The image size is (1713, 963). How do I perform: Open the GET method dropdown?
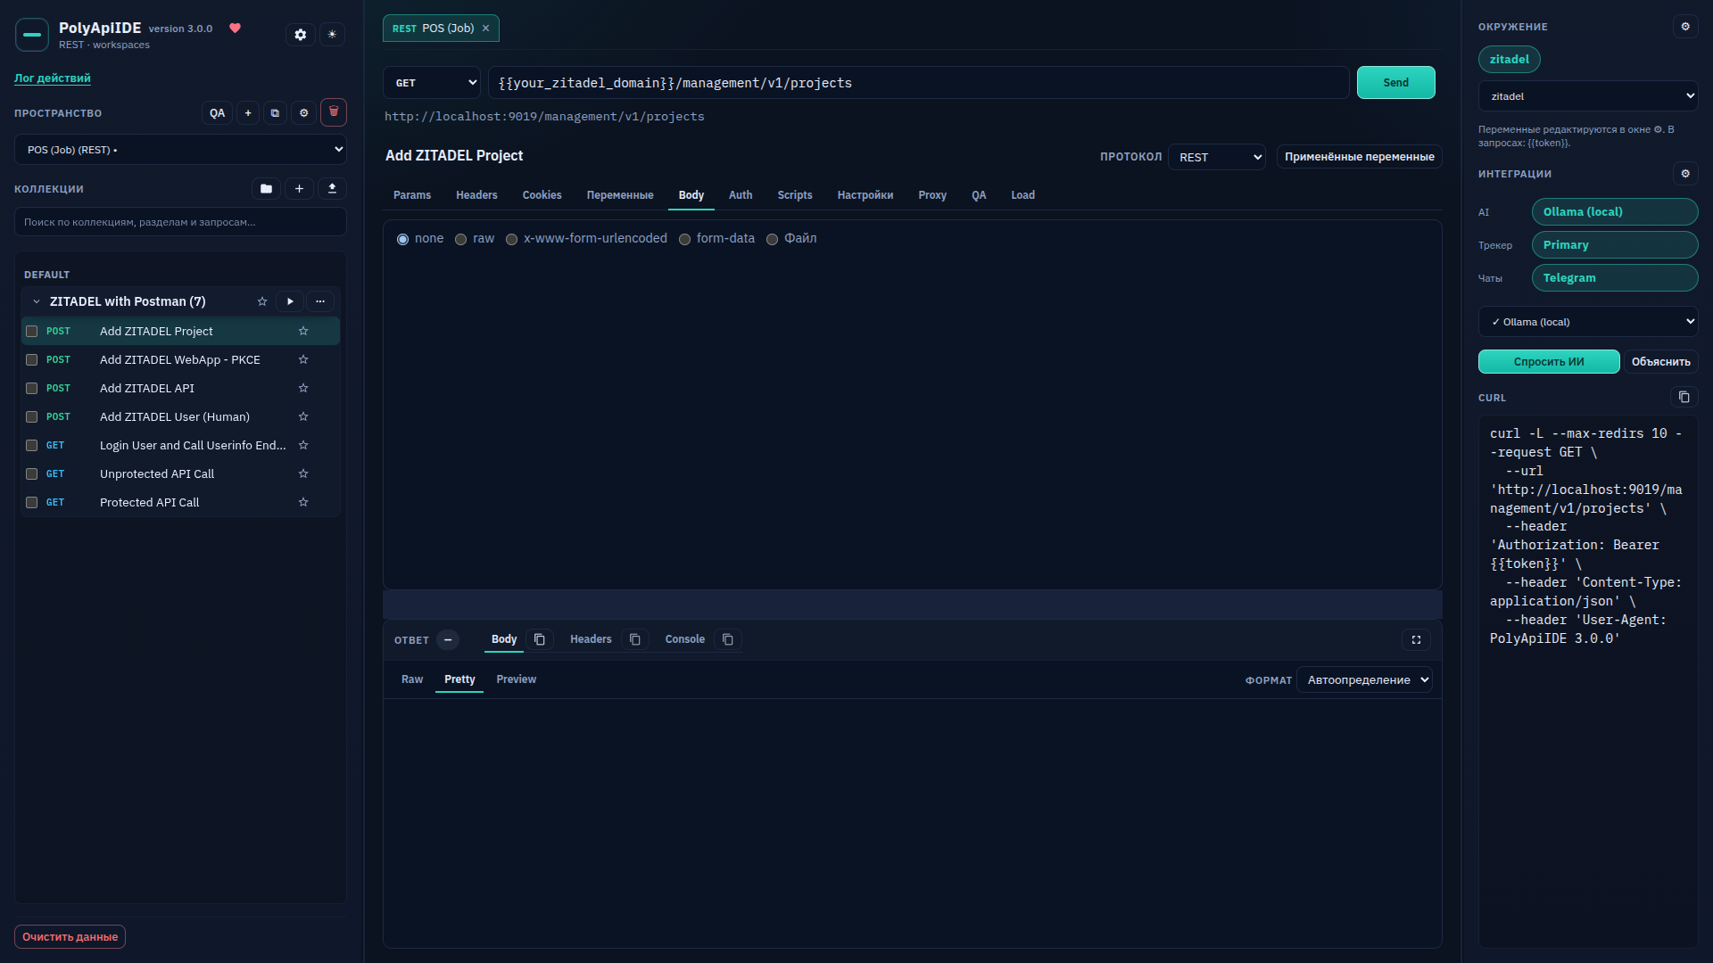tap(432, 83)
